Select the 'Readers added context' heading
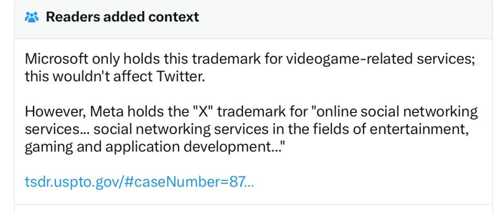Screen dimensions: 495x214 pos(122,17)
